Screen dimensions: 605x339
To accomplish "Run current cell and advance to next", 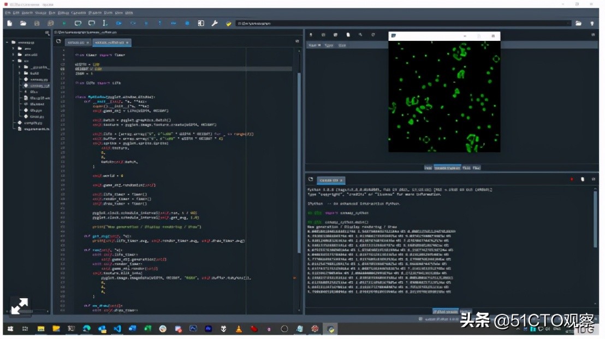I will click(91, 23).
